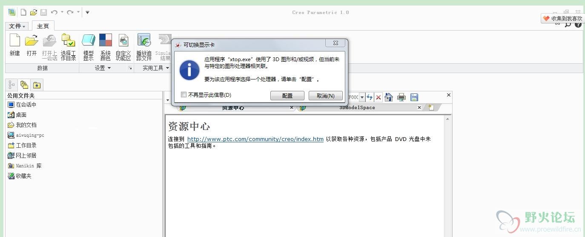Screen dimensions: 585x237
Task: Check the 不再显示此信息(D) checkbox
Action: pyautogui.click(x=184, y=95)
